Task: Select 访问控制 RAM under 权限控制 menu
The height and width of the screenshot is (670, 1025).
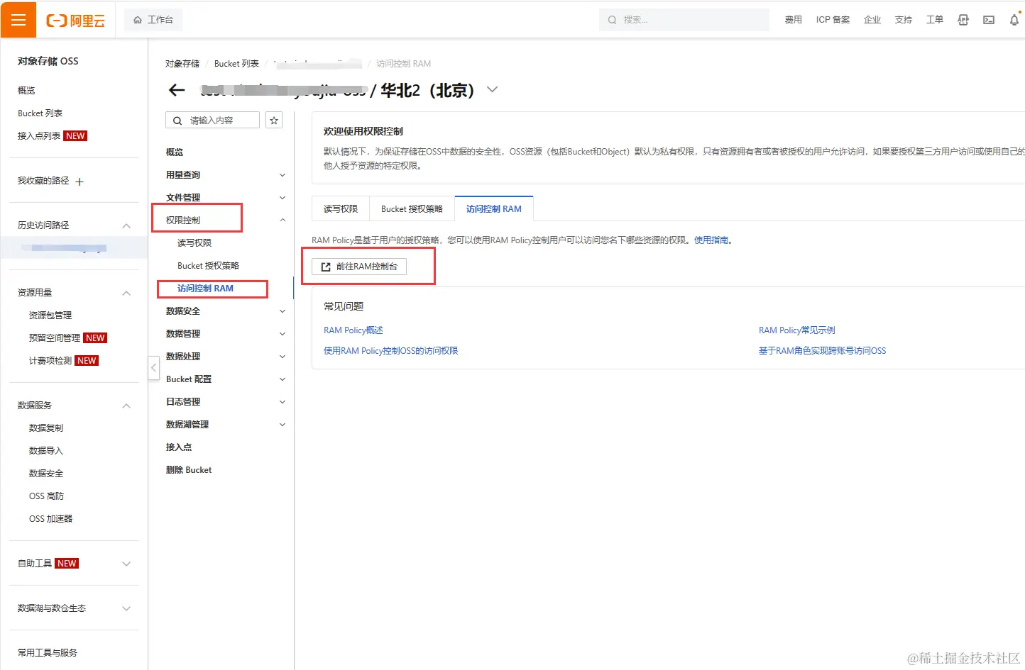Action: click(205, 289)
